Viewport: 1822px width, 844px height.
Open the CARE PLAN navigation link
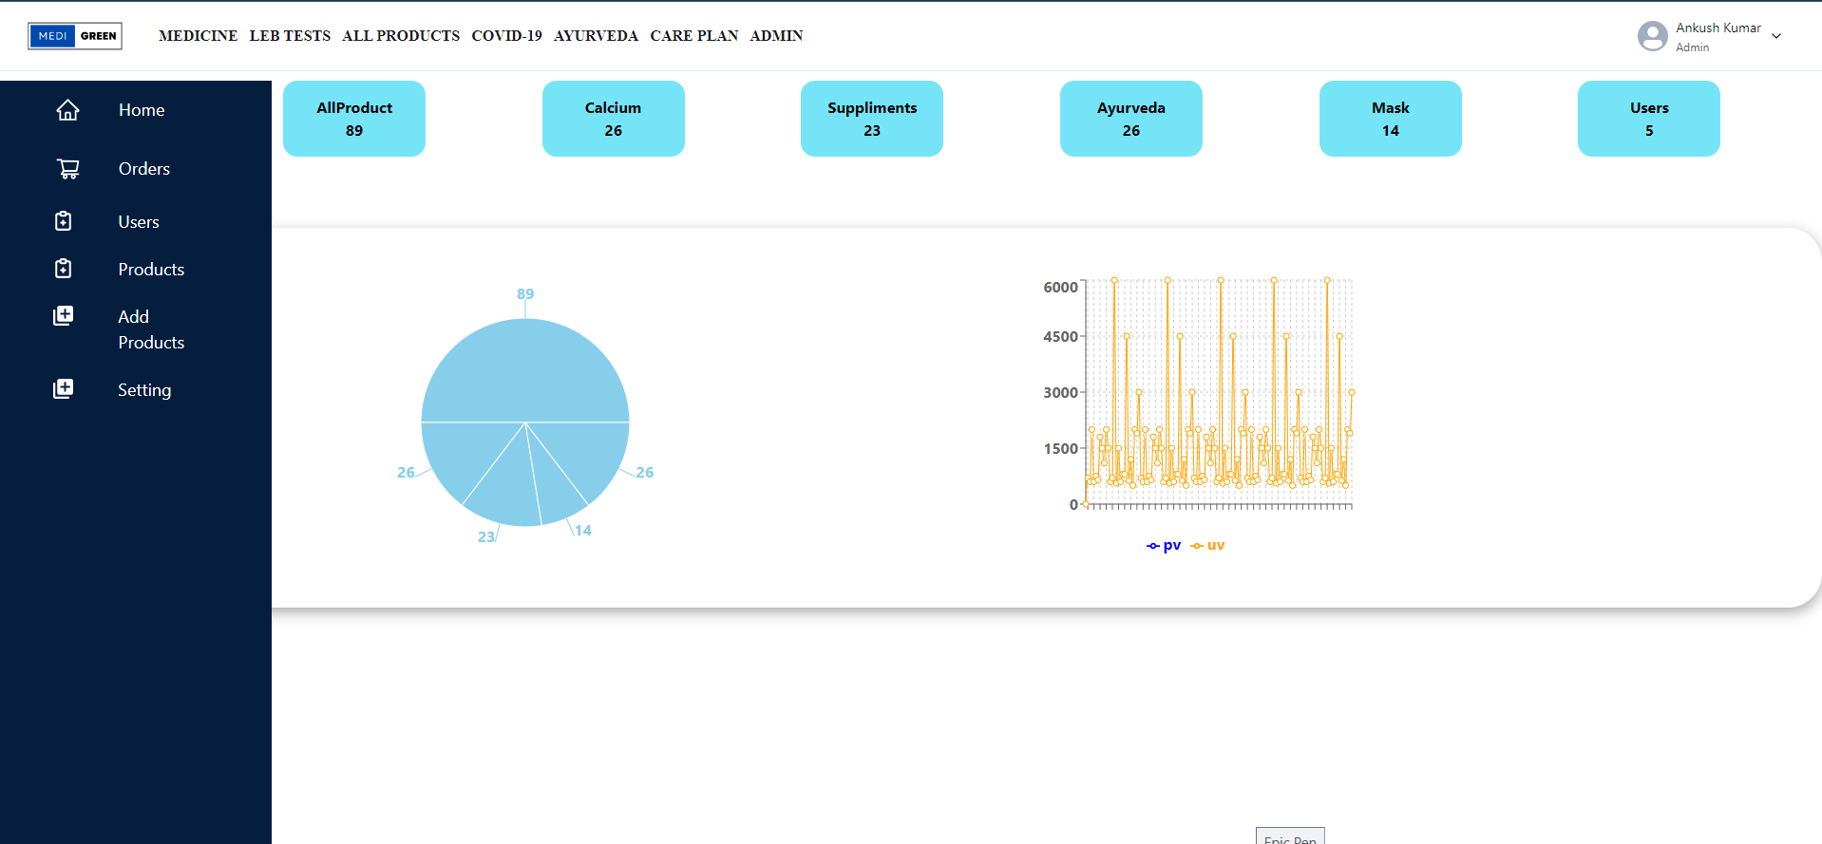tap(693, 36)
